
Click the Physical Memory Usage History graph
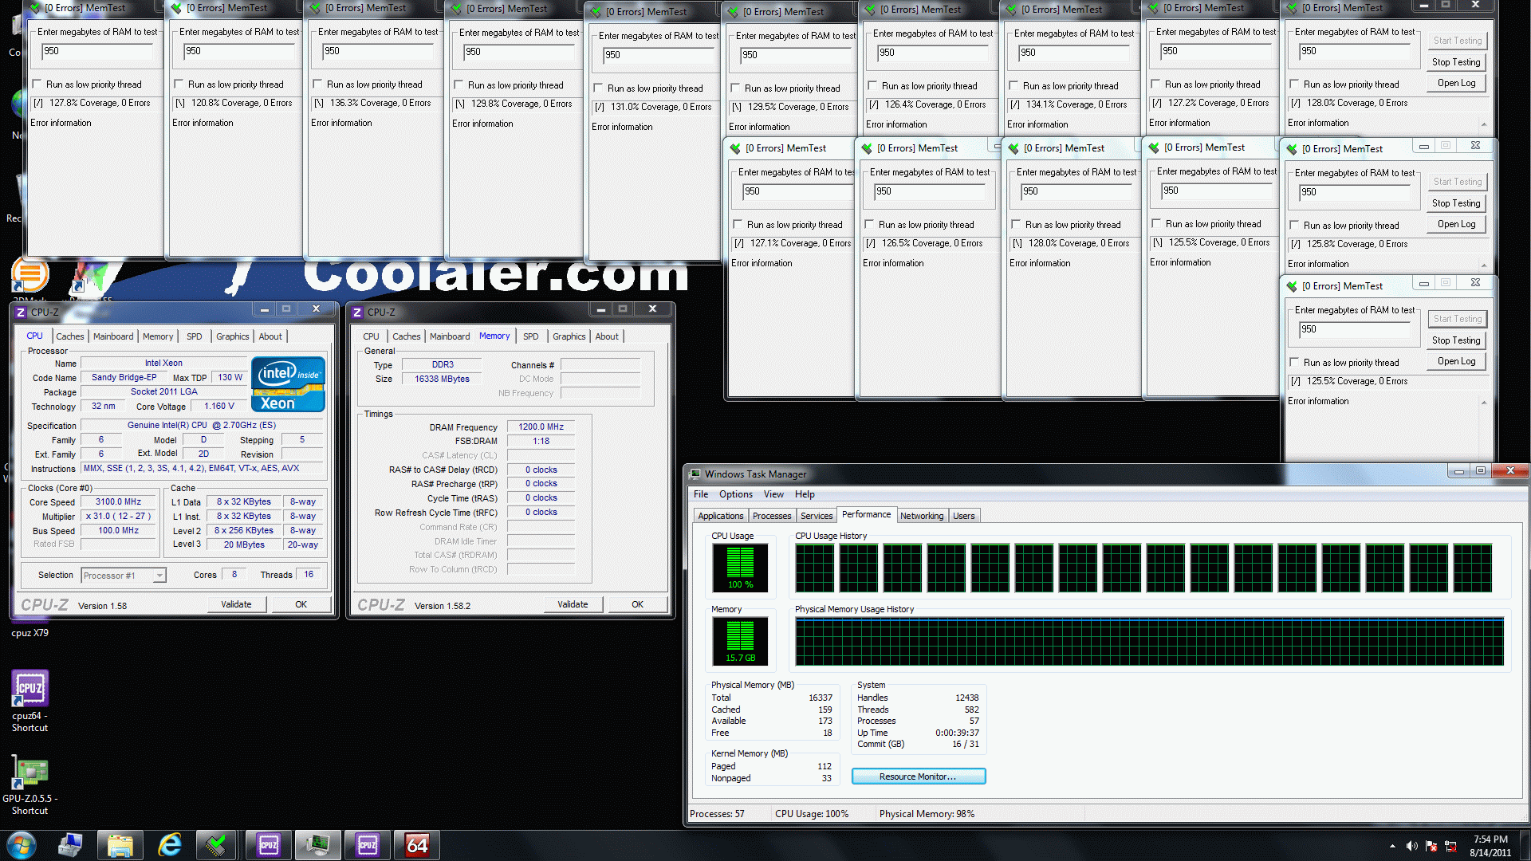coord(1149,641)
